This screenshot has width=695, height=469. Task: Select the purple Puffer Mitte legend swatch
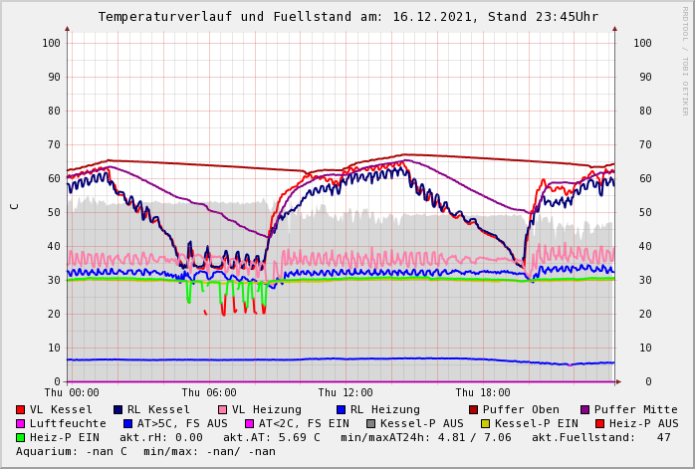click(x=584, y=409)
